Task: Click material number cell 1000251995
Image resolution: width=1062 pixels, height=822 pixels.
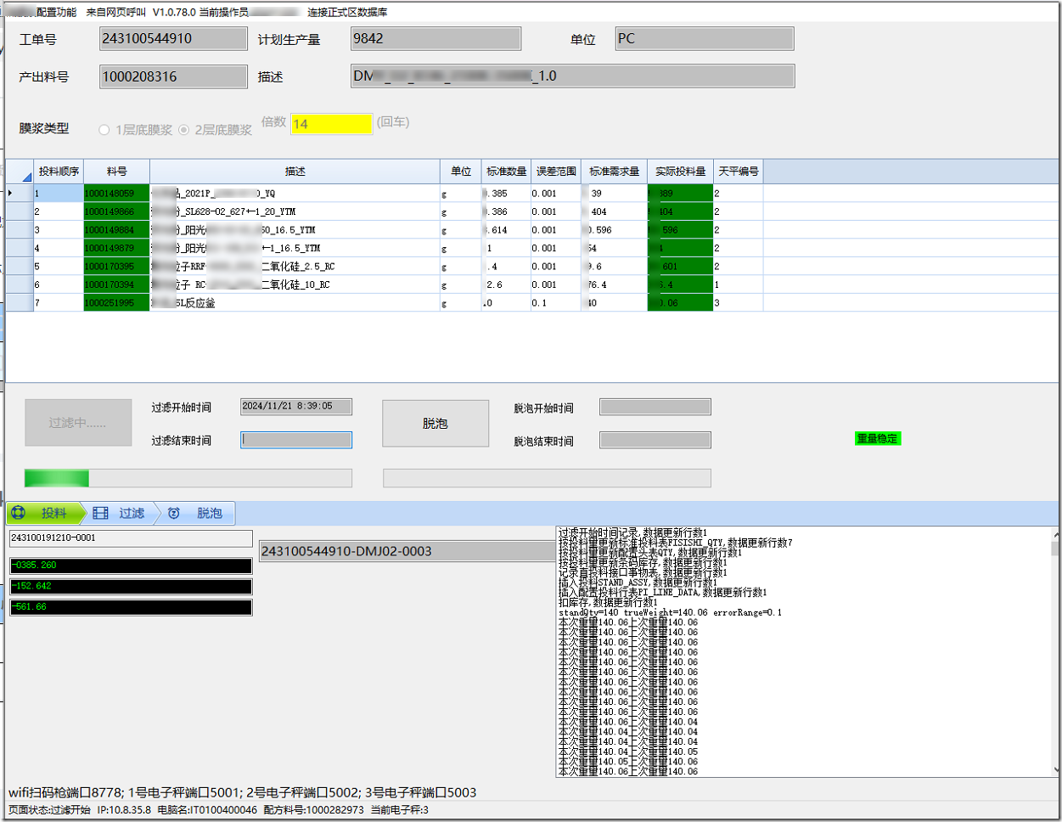Action: point(116,303)
